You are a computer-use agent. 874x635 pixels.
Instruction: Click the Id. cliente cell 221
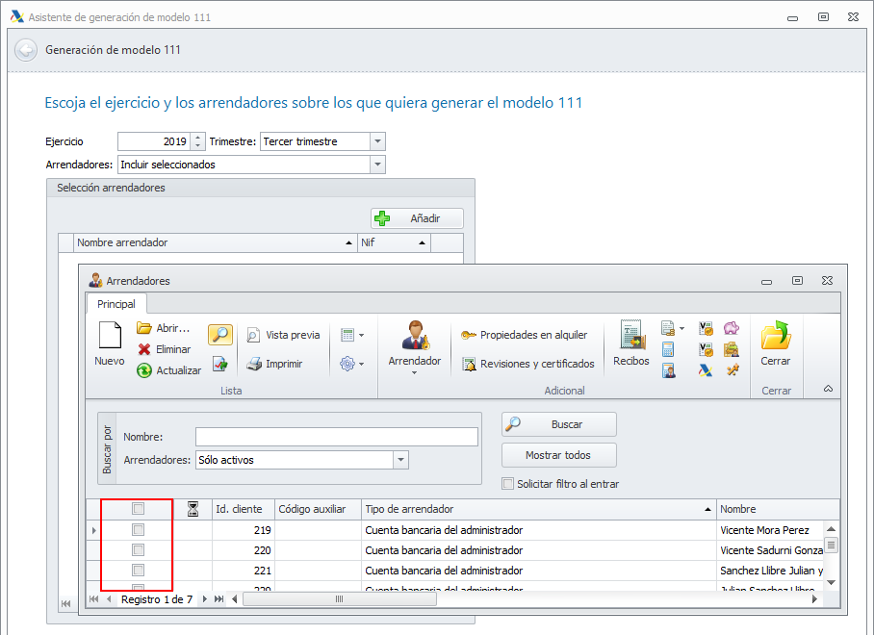[243, 571]
